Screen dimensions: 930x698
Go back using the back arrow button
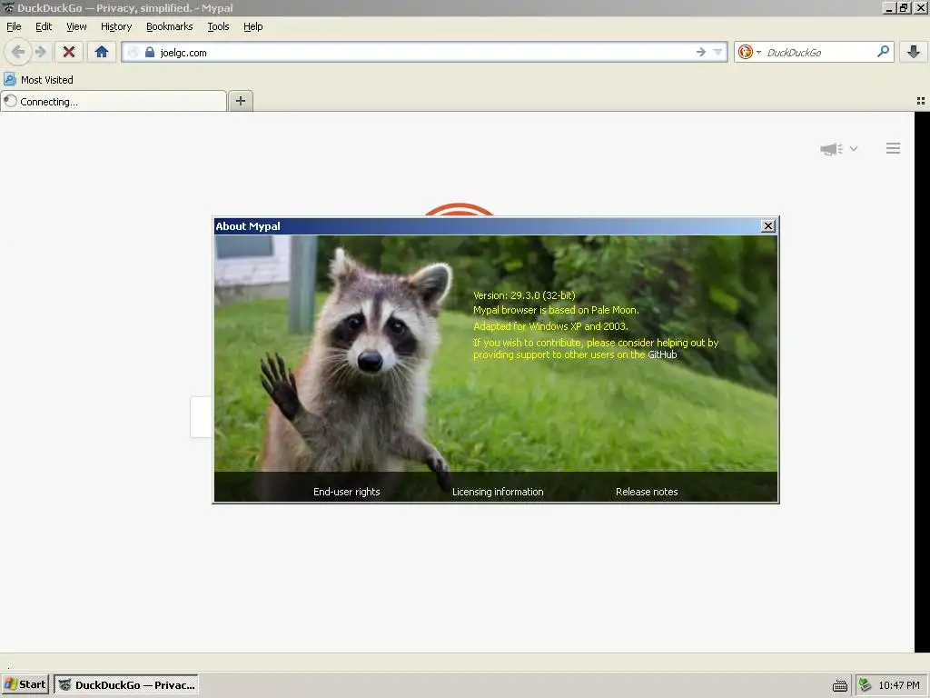(x=18, y=52)
